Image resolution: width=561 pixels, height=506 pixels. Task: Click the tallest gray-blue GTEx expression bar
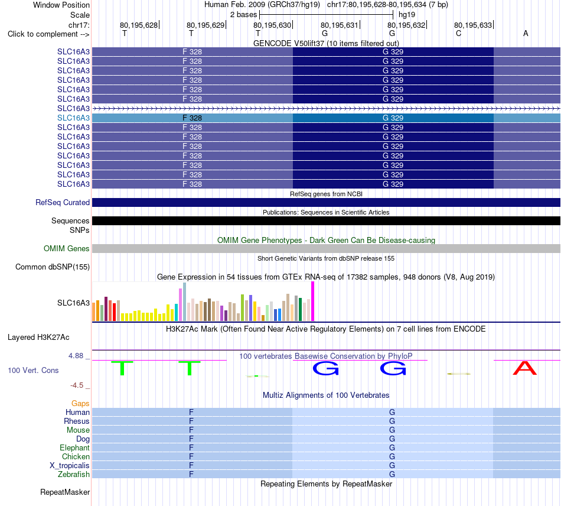(x=185, y=302)
